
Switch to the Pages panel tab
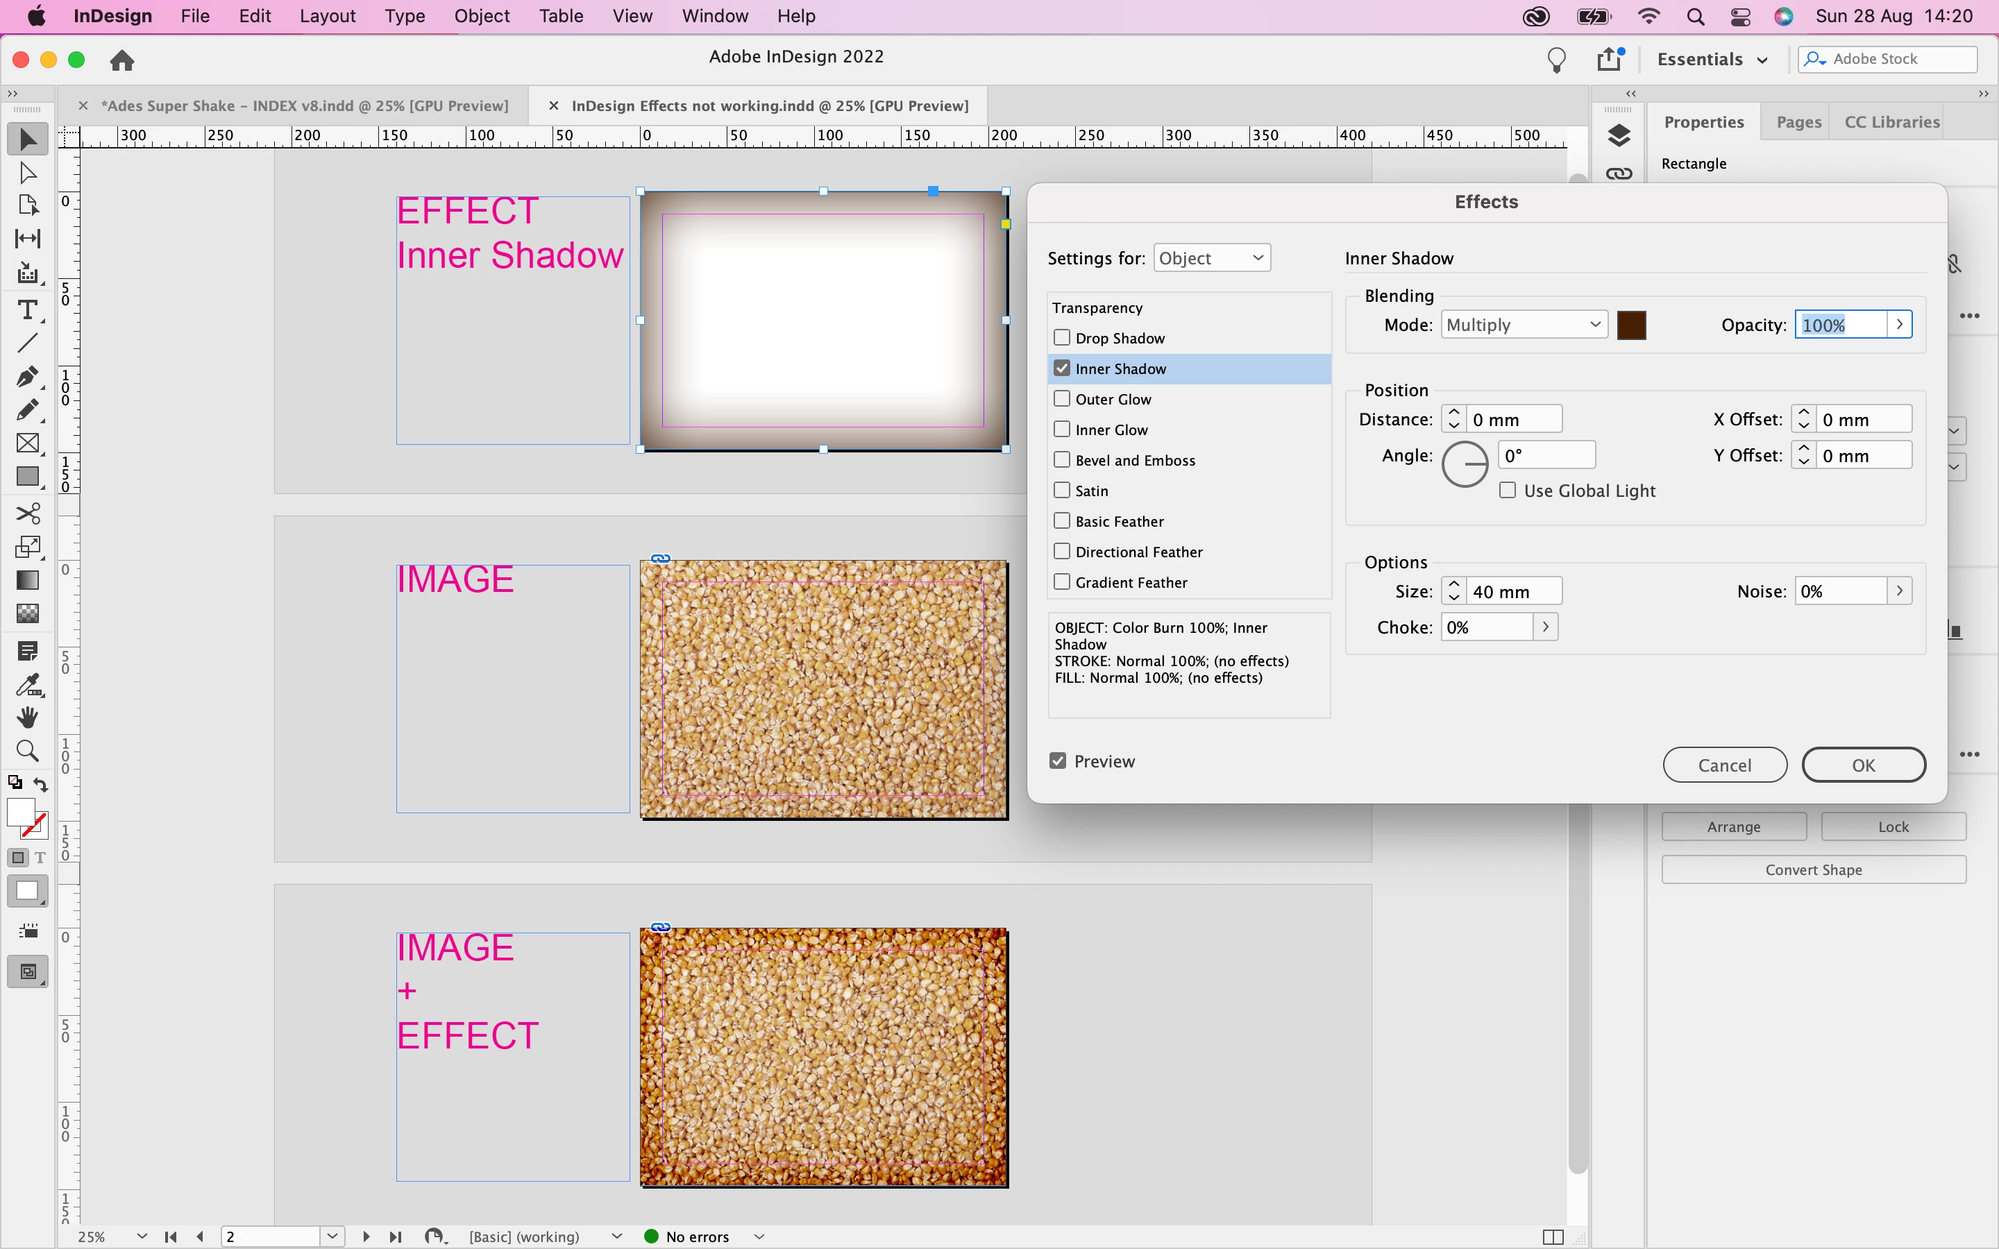(1798, 122)
